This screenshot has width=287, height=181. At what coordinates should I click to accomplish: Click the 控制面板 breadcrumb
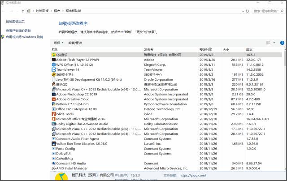tap(42, 11)
